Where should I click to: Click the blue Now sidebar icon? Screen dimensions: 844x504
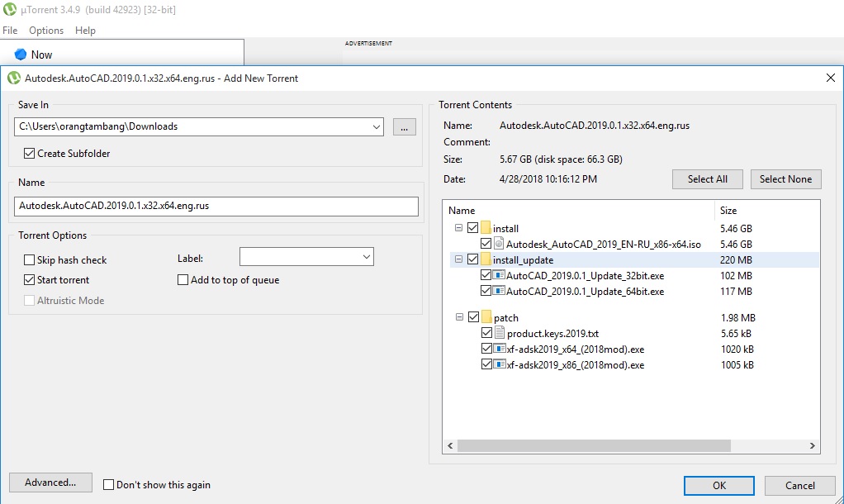(x=21, y=55)
